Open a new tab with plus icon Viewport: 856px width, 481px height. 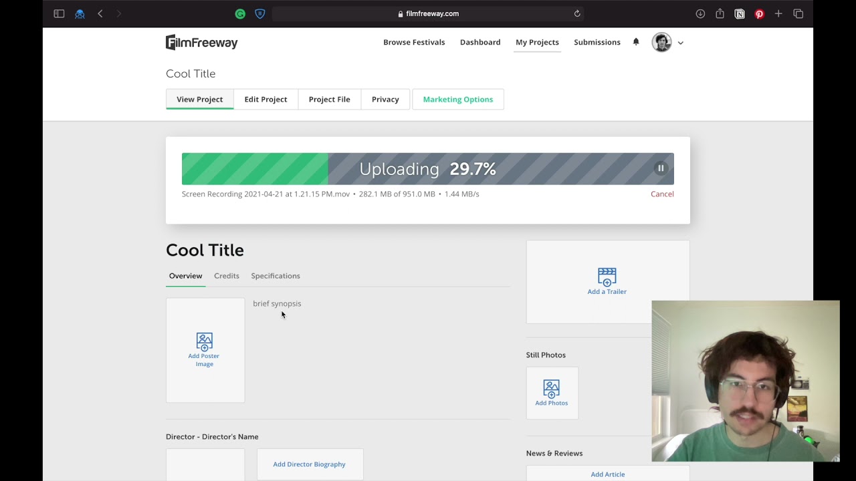(x=778, y=13)
